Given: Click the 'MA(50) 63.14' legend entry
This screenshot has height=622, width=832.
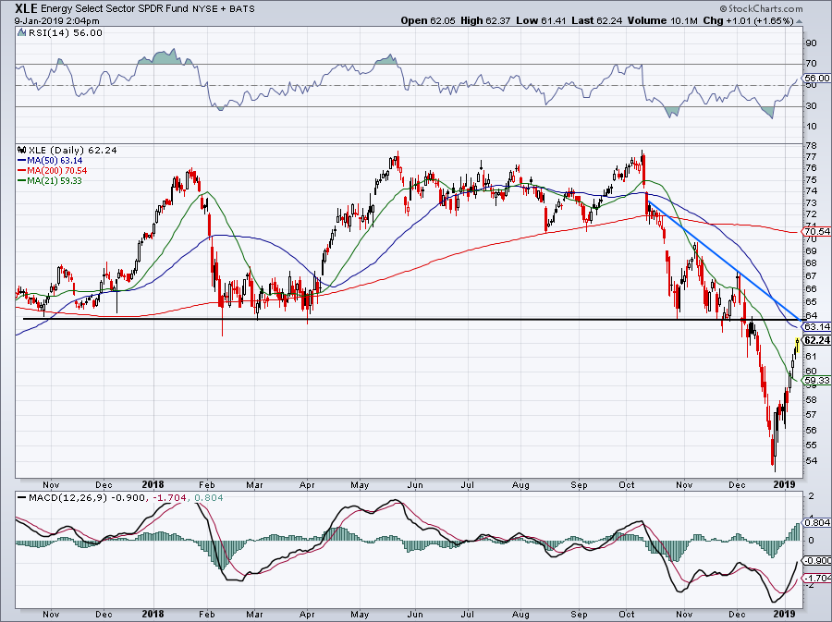Looking at the screenshot, I should click(51, 160).
